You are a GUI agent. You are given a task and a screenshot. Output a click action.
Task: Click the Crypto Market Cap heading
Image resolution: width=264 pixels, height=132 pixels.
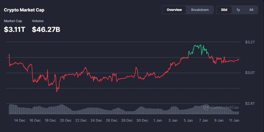point(24,10)
